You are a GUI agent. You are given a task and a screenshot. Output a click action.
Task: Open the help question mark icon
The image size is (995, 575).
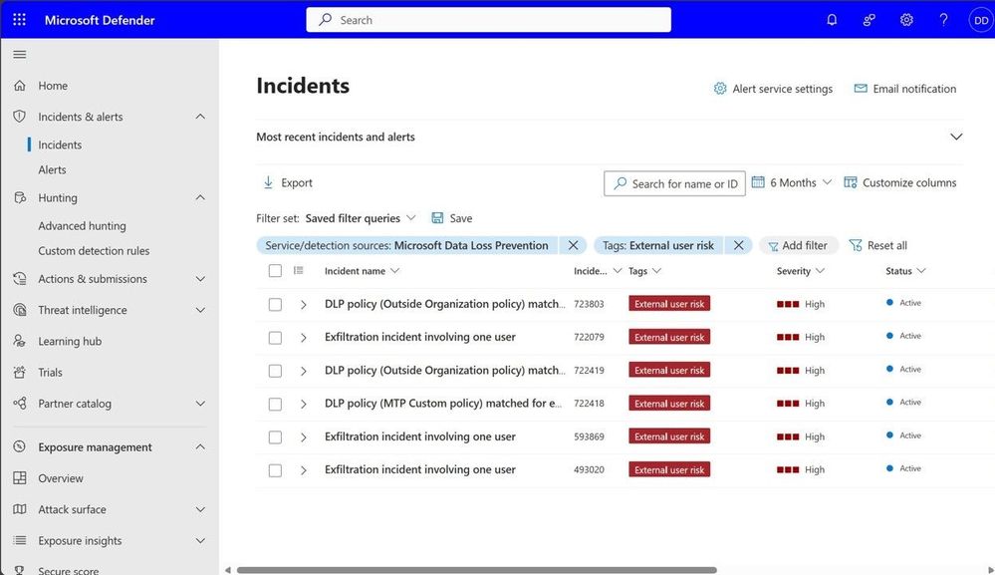(x=943, y=20)
